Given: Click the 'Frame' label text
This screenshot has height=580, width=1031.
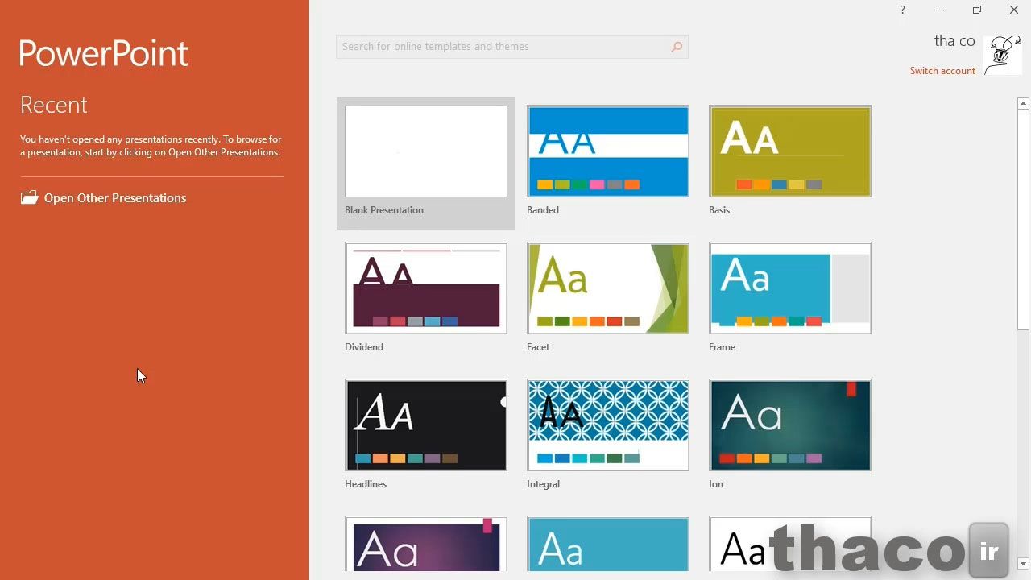Looking at the screenshot, I should pos(723,347).
